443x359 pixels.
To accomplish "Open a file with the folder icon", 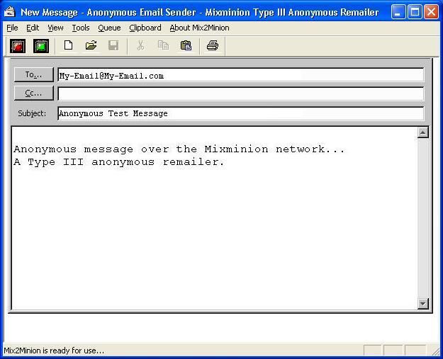I will (x=91, y=45).
